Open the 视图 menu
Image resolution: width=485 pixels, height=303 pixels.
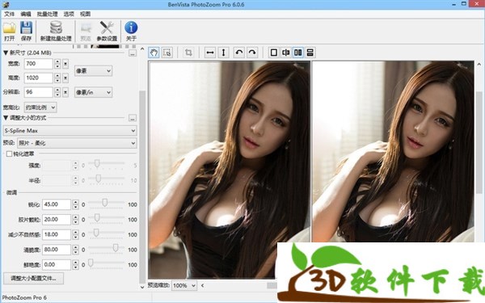[x=85, y=14]
